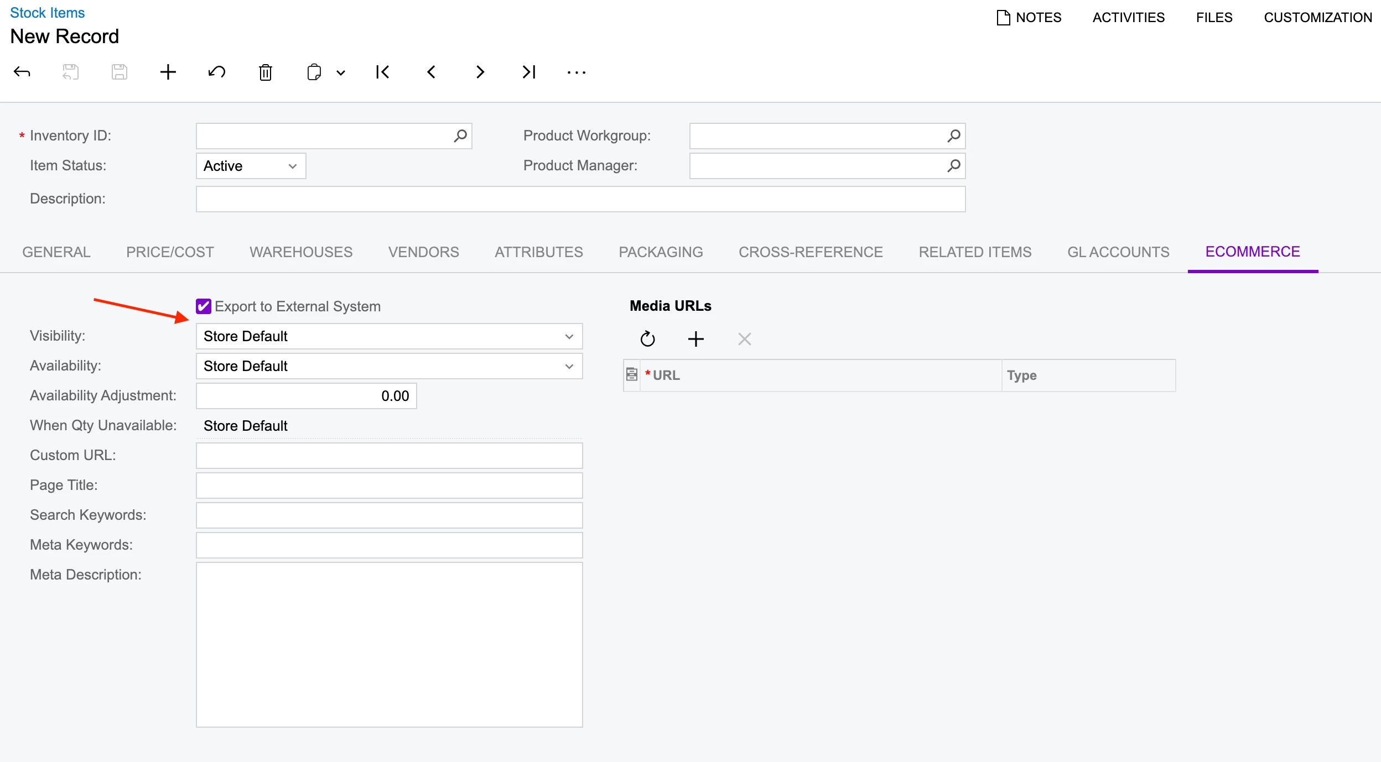
Task: Open the Visibility dropdown
Action: 569,336
